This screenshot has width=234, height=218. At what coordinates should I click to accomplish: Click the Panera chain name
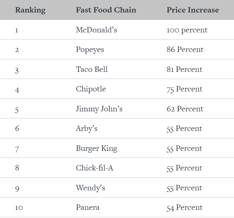point(88,208)
